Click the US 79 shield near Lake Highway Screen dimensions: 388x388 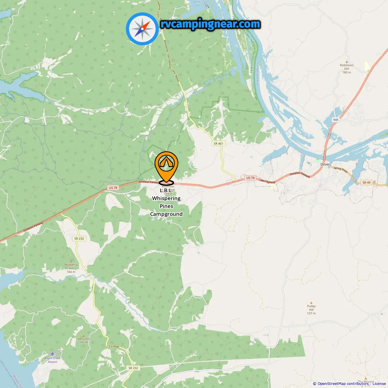[x=250, y=178]
